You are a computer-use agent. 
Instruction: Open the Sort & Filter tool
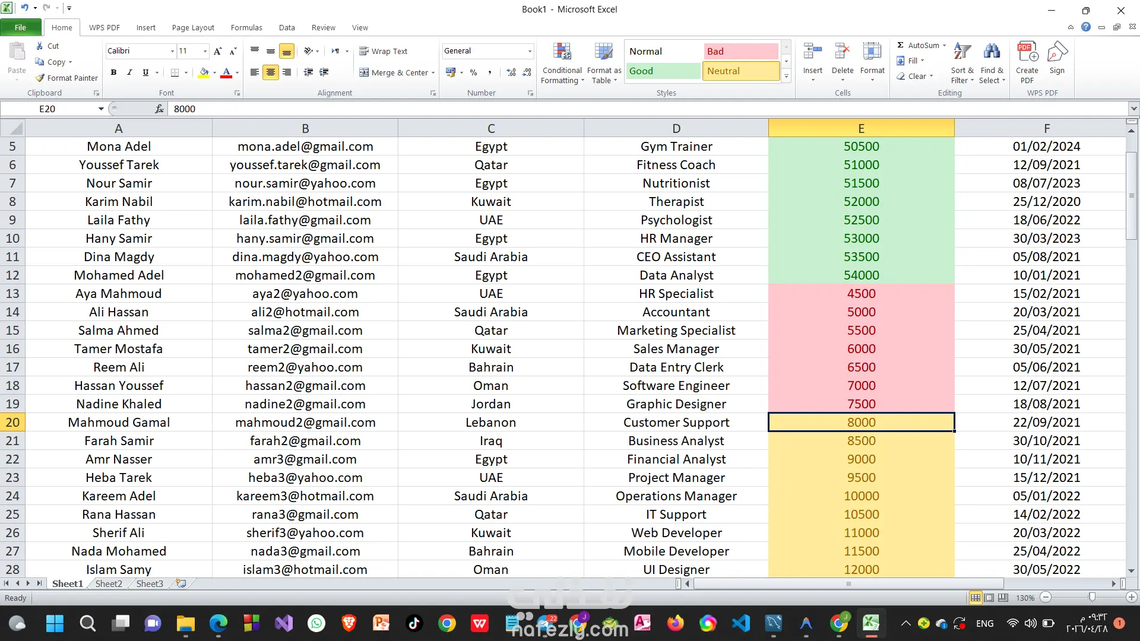coord(962,63)
